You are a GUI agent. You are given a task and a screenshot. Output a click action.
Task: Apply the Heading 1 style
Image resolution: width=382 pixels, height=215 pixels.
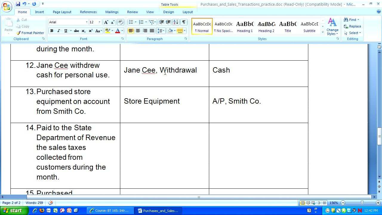pyautogui.click(x=245, y=26)
